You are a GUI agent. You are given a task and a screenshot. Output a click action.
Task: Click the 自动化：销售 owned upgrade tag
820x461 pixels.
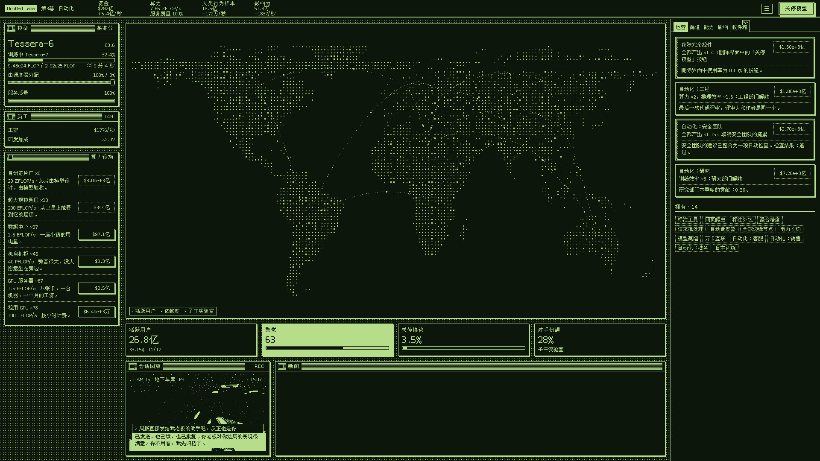tap(785, 239)
